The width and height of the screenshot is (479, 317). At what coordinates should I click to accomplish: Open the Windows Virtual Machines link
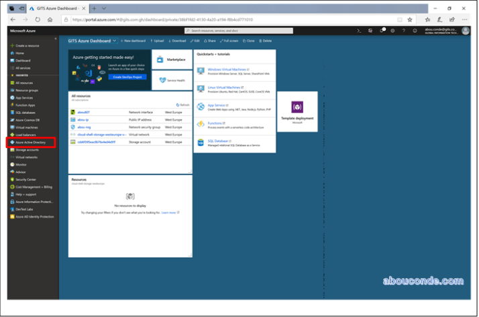226,69
